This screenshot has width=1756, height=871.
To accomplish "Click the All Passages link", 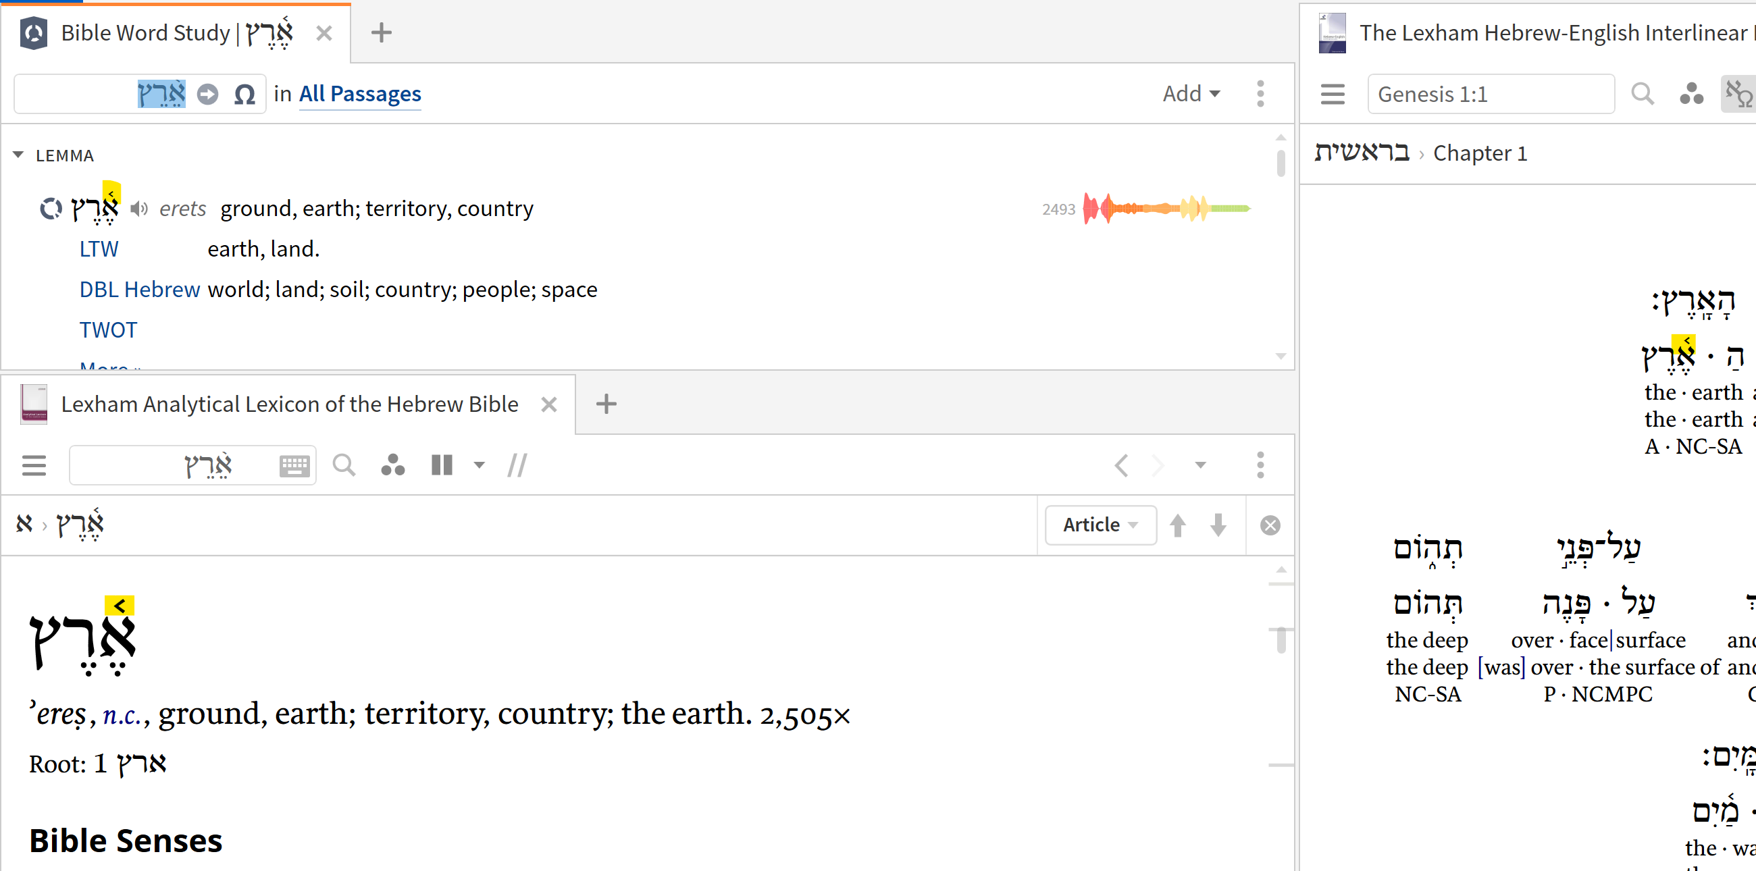I will point(360,94).
